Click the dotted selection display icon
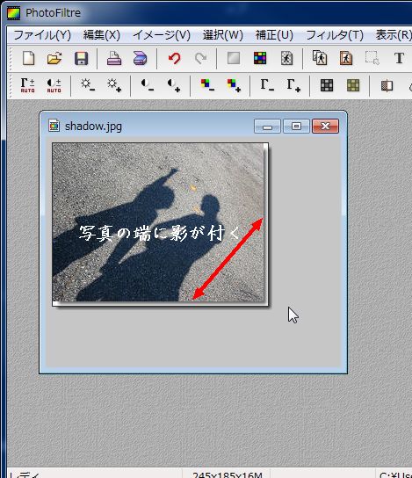 coord(372,58)
